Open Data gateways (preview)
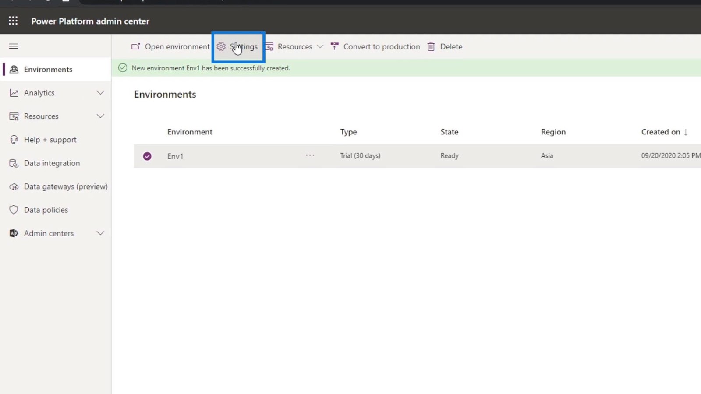The width and height of the screenshot is (701, 394). click(x=56, y=186)
